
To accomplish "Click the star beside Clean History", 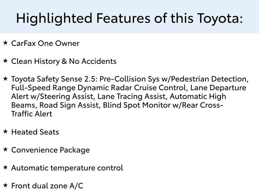I will (x=5, y=61).
